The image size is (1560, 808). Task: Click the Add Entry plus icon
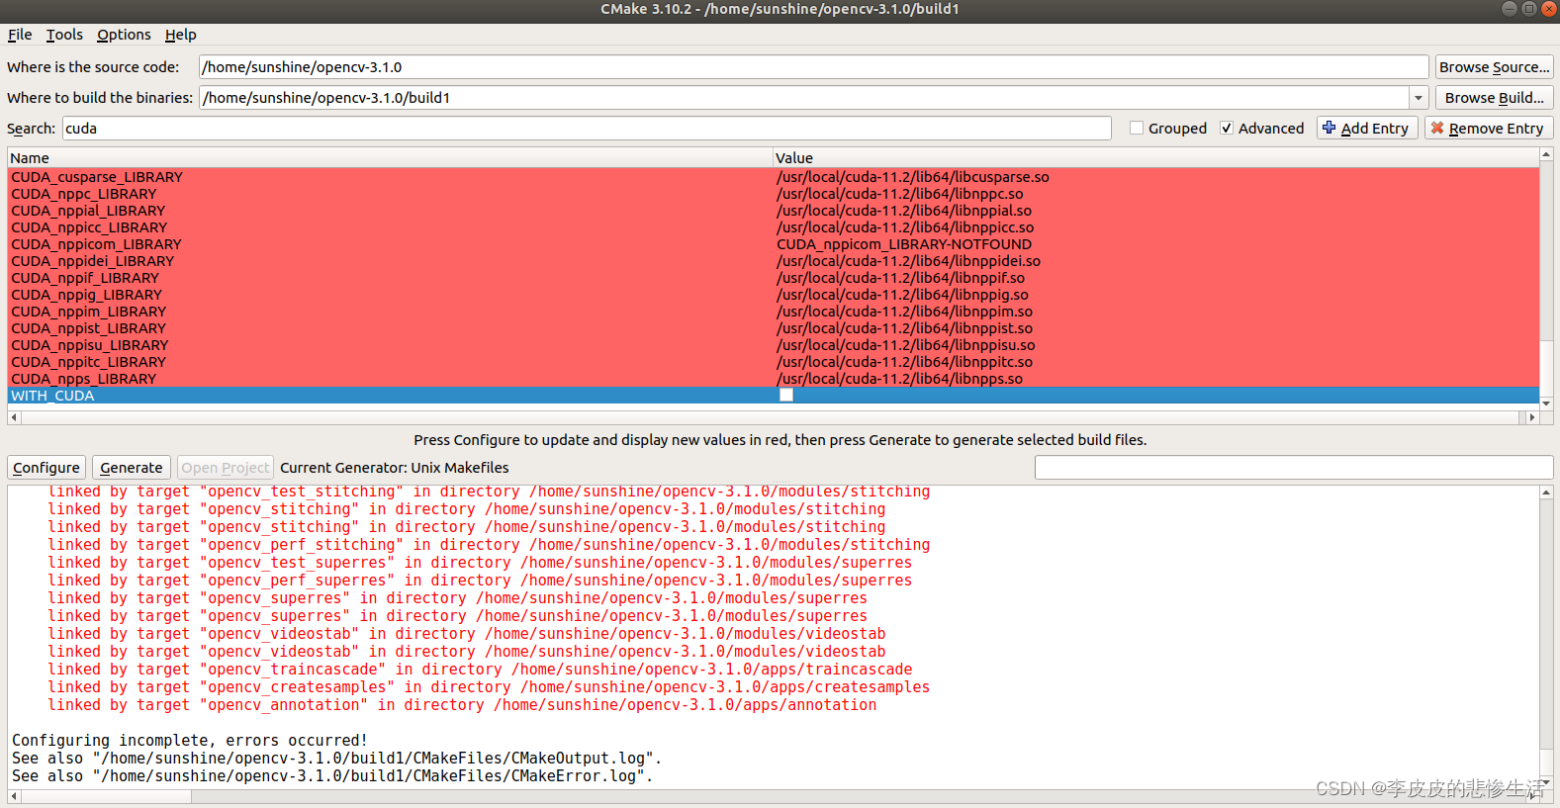(1330, 128)
